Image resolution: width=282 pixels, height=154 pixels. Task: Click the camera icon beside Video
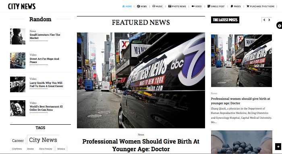point(193,6)
